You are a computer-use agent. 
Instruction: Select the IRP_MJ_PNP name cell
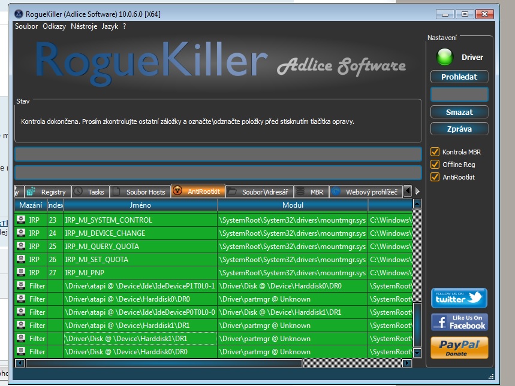tap(140, 272)
